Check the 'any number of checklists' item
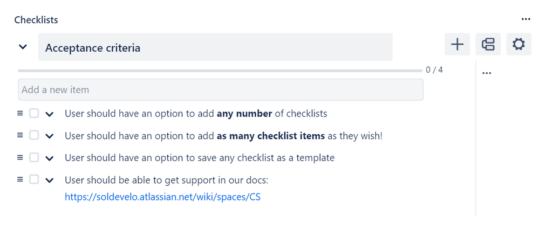 [x=33, y=113]
